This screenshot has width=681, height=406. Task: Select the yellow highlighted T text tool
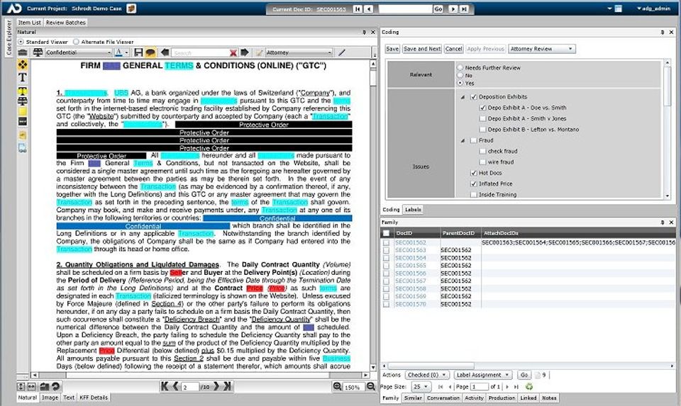(x=23, y=91)
